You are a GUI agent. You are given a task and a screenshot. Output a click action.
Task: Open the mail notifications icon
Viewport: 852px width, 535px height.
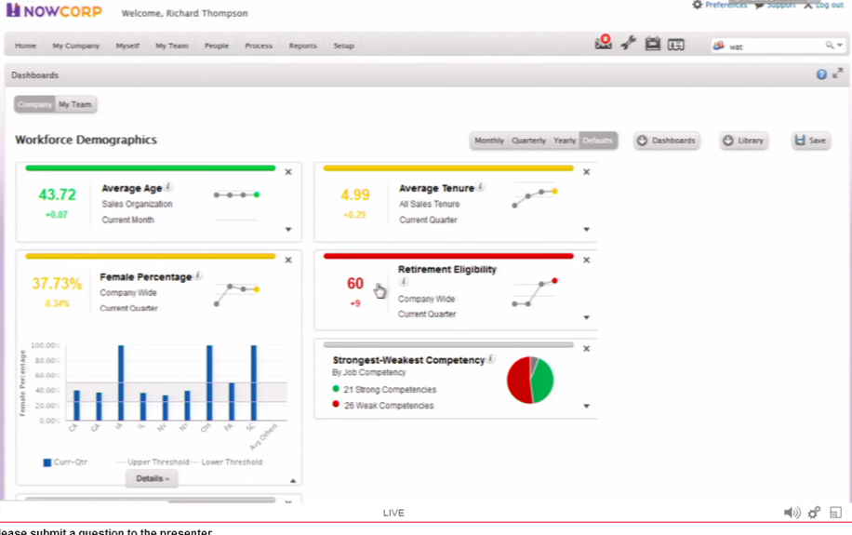pos(603,43)
